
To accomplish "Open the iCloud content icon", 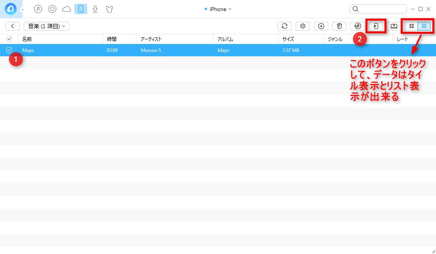I will click(67, 9).
